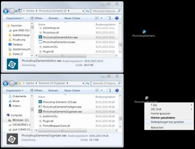Select DATADRIVE1 in bottom sidebar
Image resolution: width=195 pixels, height=149 pixels.
tap(19, 125)
